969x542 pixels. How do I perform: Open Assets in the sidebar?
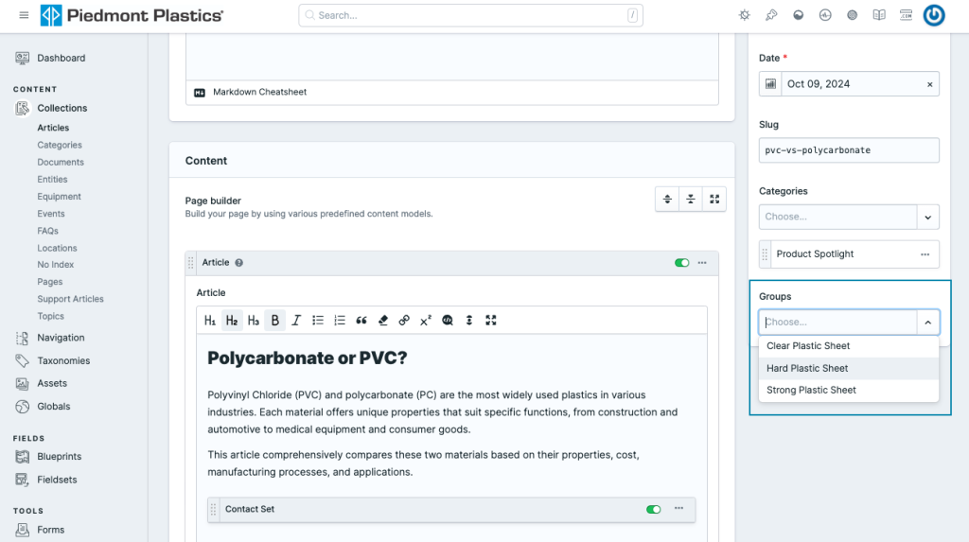tap(52, 384)
